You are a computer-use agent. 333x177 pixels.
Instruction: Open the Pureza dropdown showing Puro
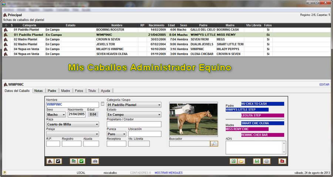coord(117,134)
